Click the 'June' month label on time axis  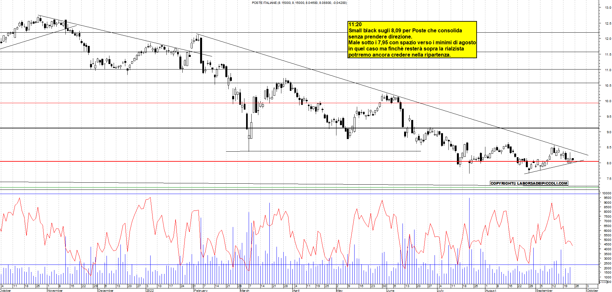(x=391, y=290)
